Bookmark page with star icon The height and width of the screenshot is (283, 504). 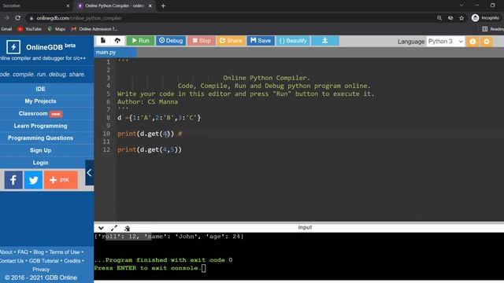(x=461, y=18)
